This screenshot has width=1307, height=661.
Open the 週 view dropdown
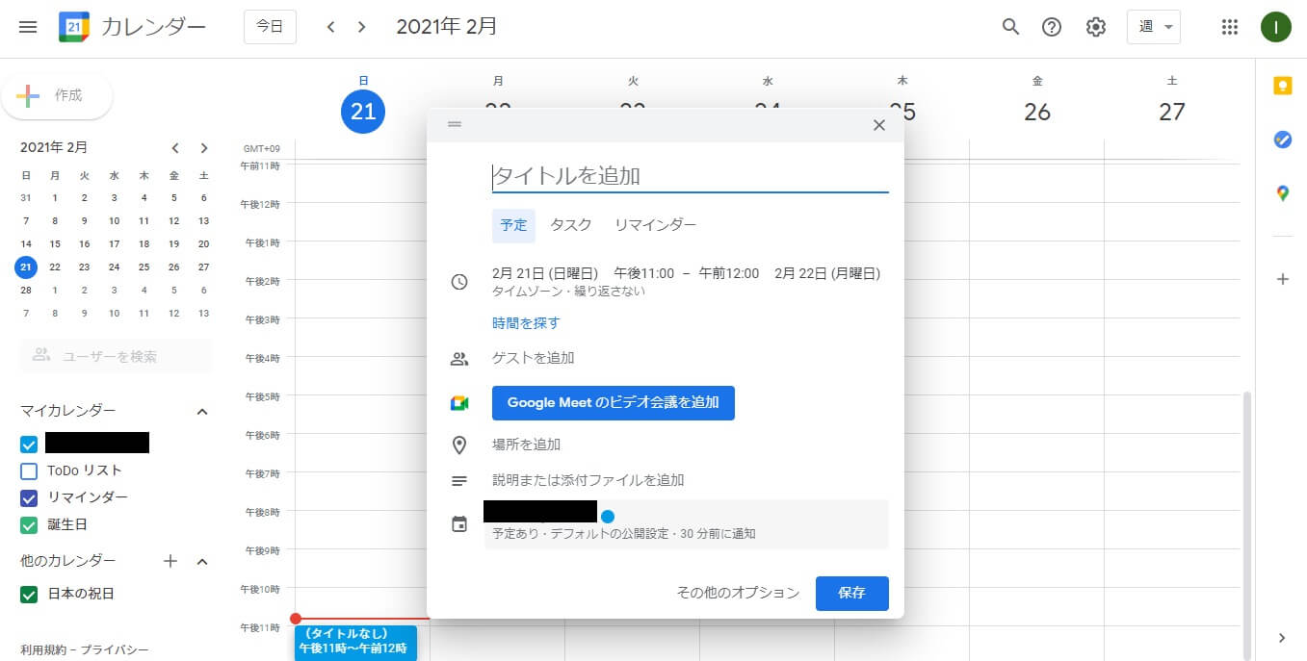point(1153,27)
